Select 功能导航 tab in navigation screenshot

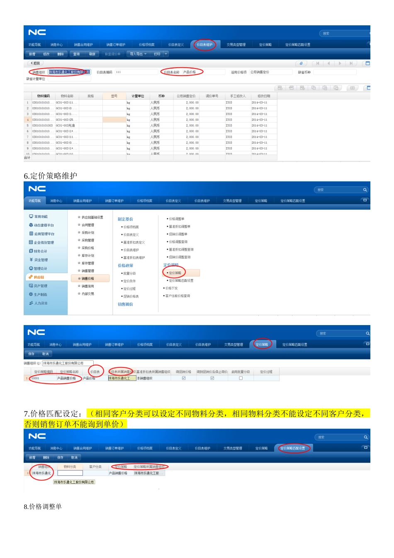coord(35,201)
